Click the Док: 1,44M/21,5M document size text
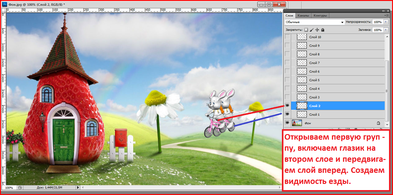This screenshot has width=393, height=195. (50, 188)
